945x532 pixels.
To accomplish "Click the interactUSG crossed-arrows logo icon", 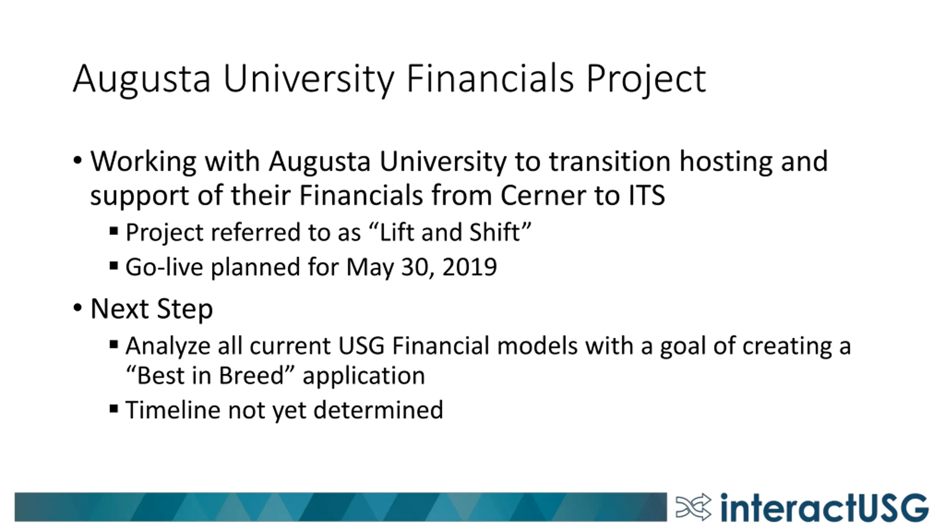I will pyautogui.click(x=693, y=507).
